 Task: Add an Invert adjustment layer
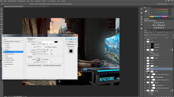click(154, 28)
